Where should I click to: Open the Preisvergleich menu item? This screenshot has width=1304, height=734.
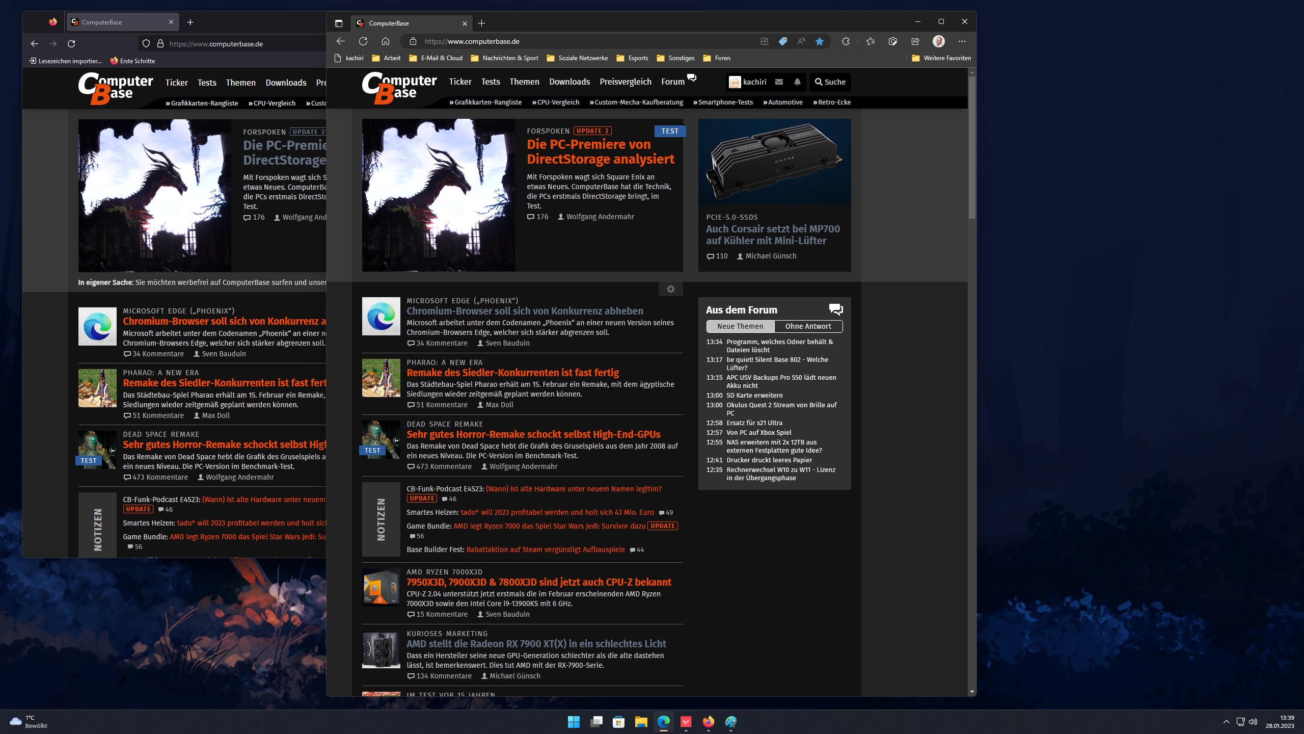(x=625, y=82)
